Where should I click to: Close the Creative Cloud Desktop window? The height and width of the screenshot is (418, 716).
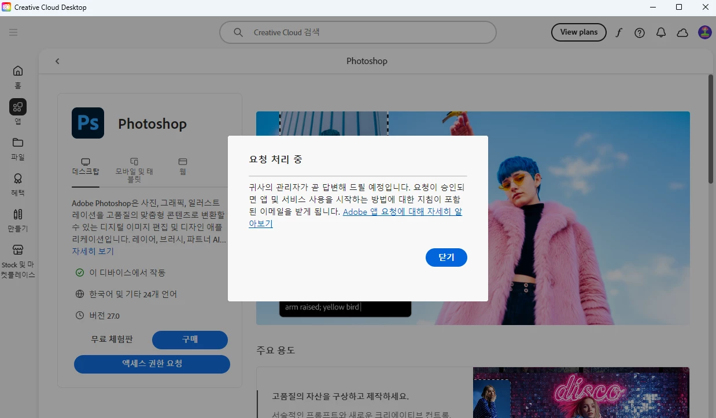[705, 7]
